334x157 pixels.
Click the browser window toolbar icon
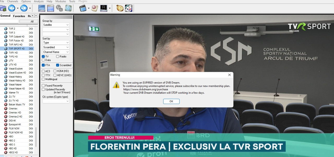click(50, 8)
